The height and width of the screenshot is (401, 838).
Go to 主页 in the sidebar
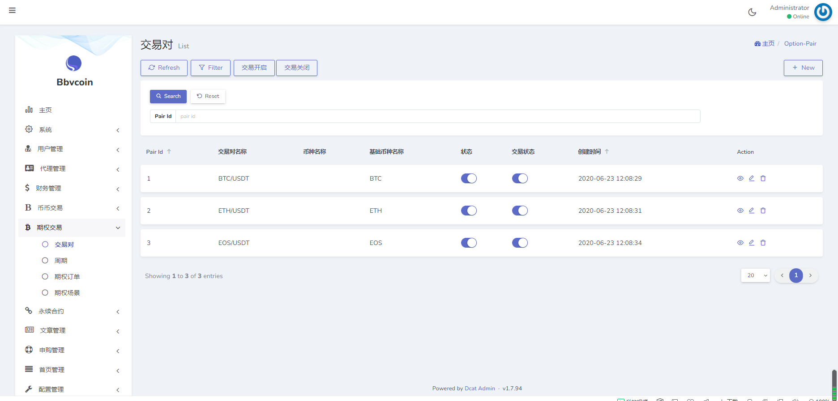[45, 110]
